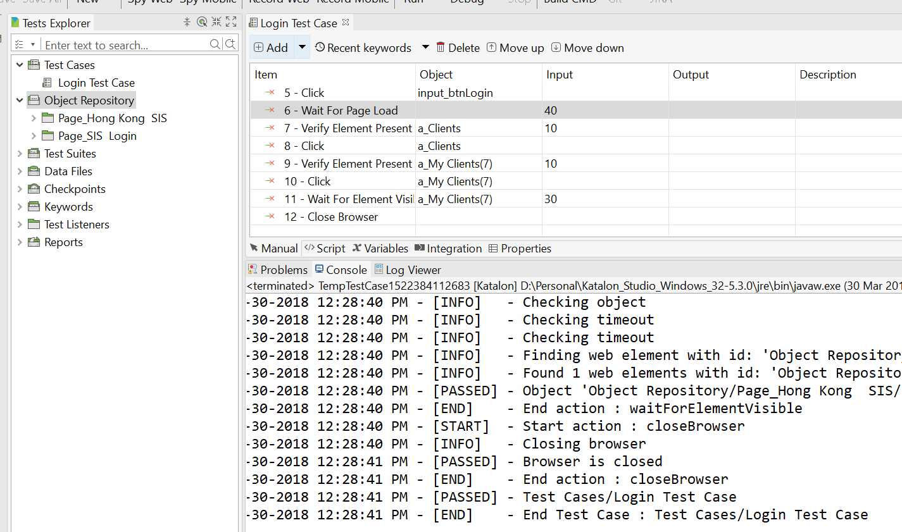Select the Login Test Case editor tab

coord(299,23)
